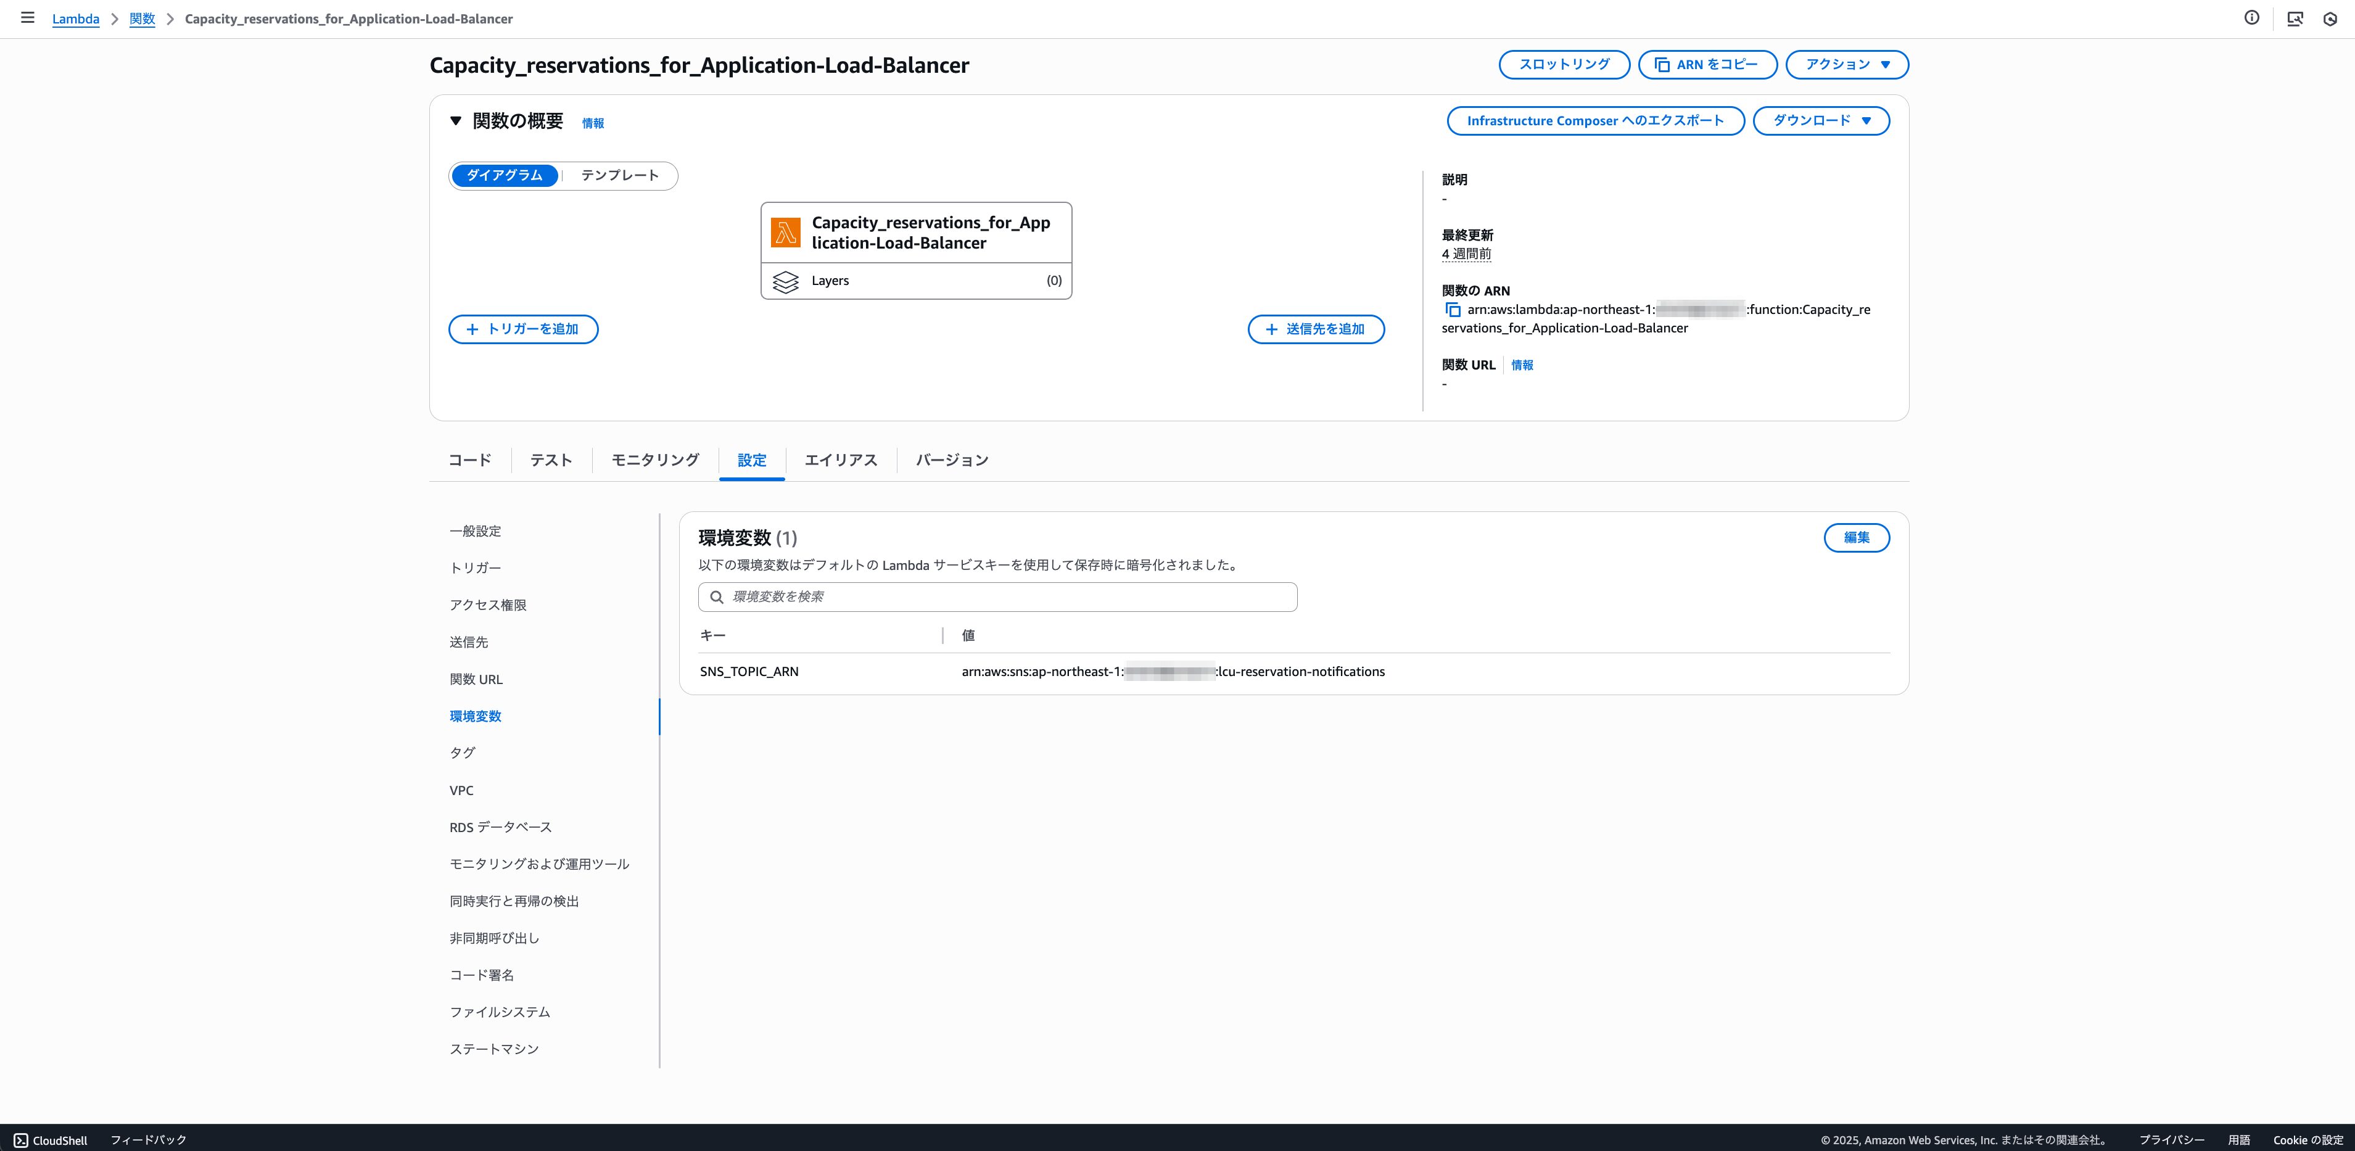Open ステートマシン settings
The height and width of the screenshot is (1151, 2355).
495,1049
